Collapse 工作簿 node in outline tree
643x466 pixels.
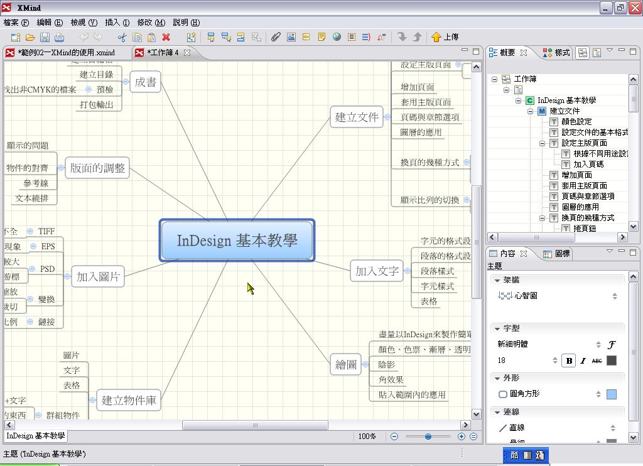point(495,79)
